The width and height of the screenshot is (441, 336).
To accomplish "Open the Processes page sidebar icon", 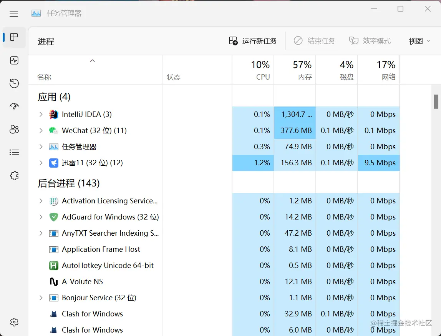I will pos(14,37).
